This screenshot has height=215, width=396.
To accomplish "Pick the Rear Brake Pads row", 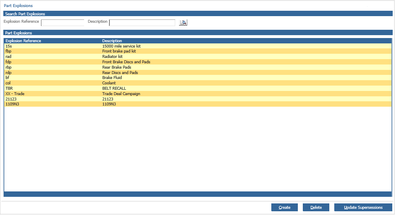I will click(x=116, y=67).
